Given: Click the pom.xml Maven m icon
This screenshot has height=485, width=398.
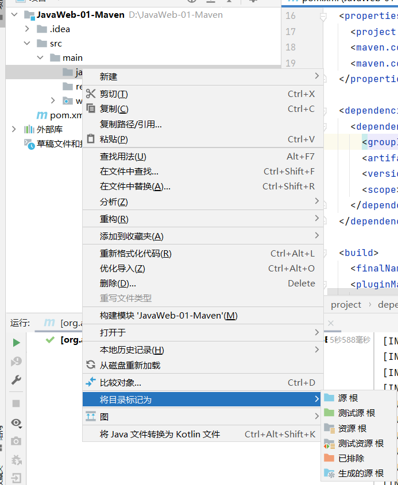Looking at the screenshot, I should [x=42, y=115].
